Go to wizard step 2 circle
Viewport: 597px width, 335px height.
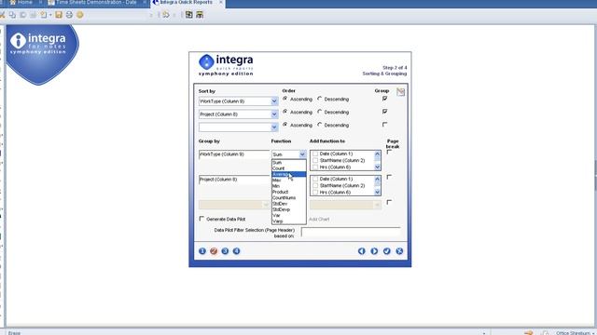point(214,251)
